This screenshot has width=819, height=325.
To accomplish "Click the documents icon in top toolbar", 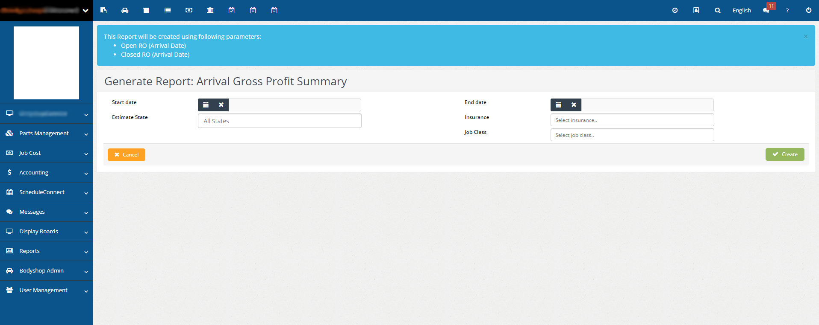I will [x=103, y=10].
